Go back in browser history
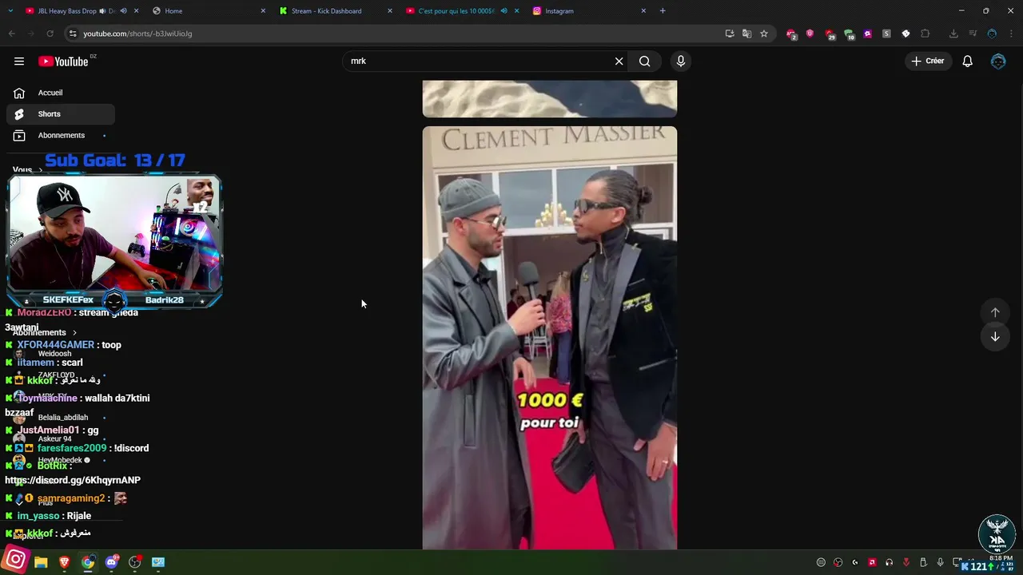1023x575 pixels. click(x=11, y=34)
